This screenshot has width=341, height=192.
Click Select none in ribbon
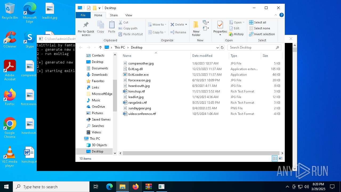point(259,28)
